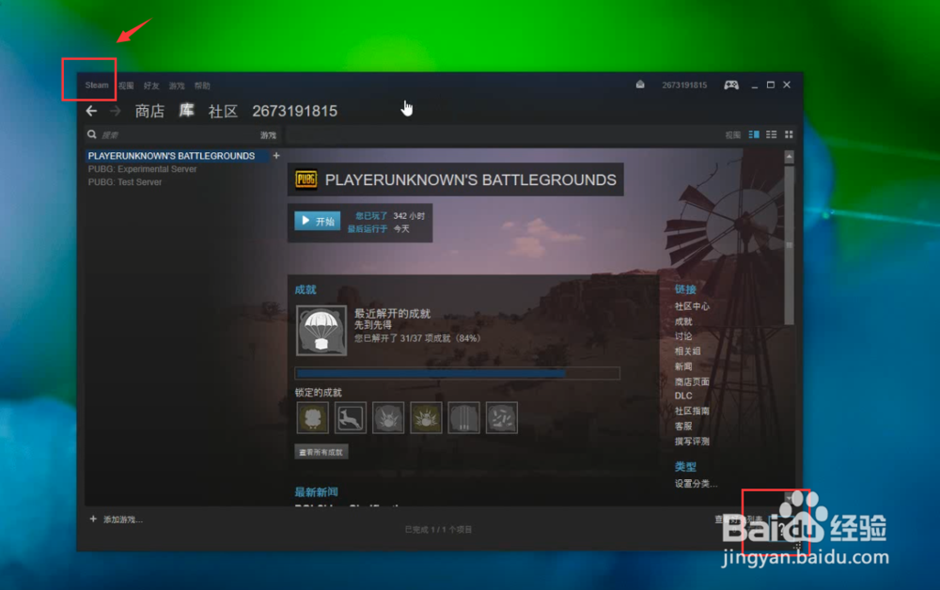Screen dimensions: 940x590
Task: Click the sixth locked achievement icon
Action: [x=501, y=417]
